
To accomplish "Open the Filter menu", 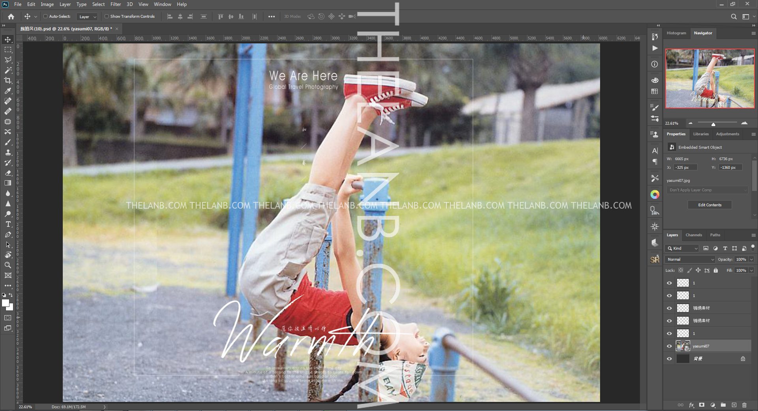I will (115, 4).
